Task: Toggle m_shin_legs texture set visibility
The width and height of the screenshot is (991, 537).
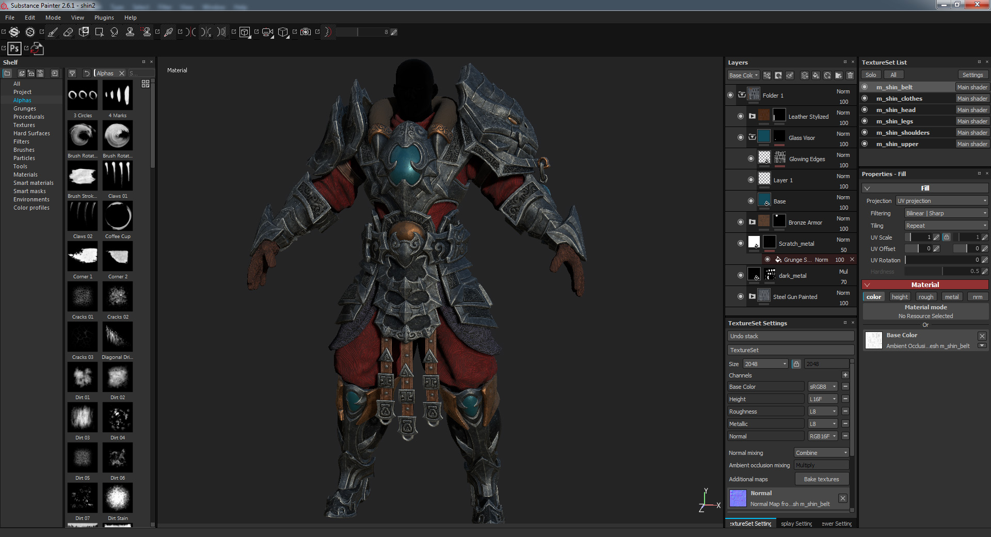Action: (x=865, y=121)
